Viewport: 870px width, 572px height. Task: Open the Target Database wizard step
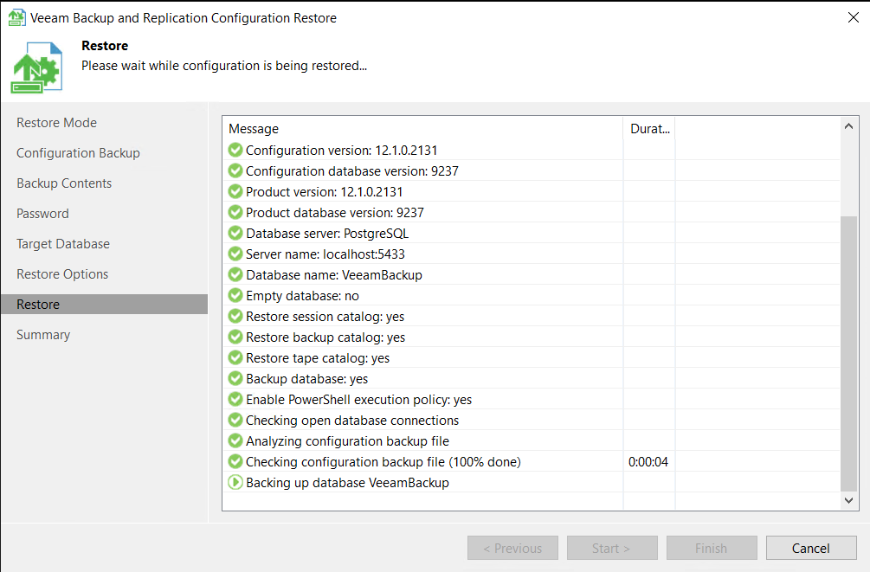click(x=63, y=244)
